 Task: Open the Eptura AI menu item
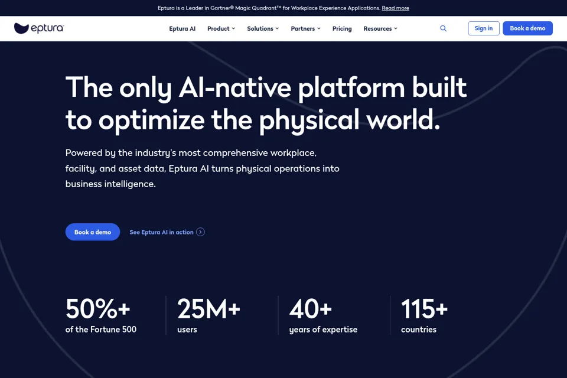point(183,28)
